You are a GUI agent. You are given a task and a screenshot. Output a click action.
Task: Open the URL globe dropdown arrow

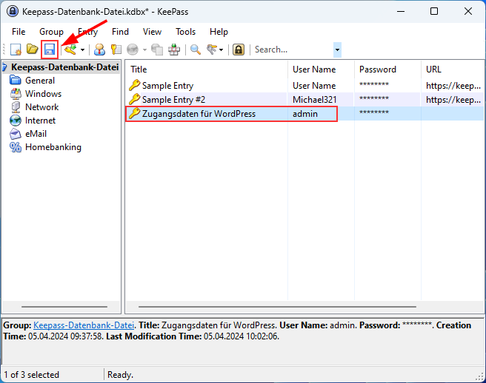pyautogui.click(x=144, y=50)
